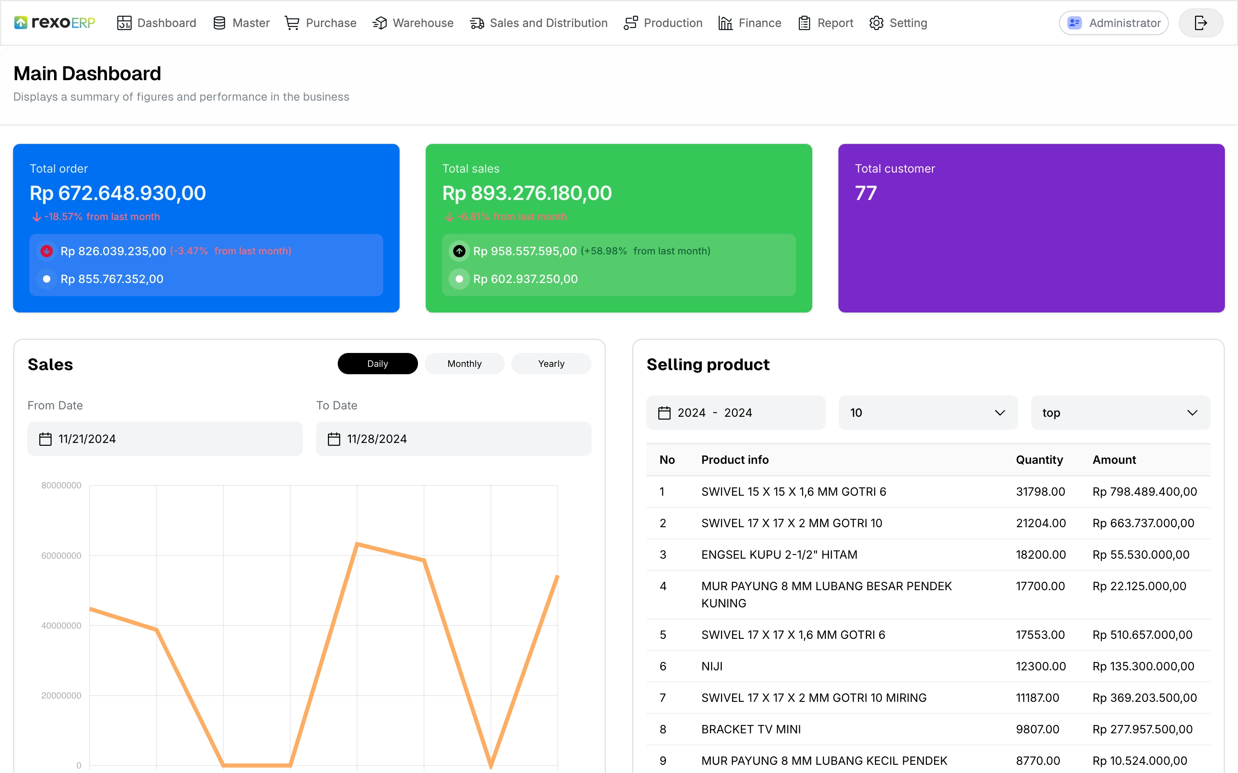
Task: Click the red down-arrow icon beside Rp 826.039.235,00
Action: (47, 251)
